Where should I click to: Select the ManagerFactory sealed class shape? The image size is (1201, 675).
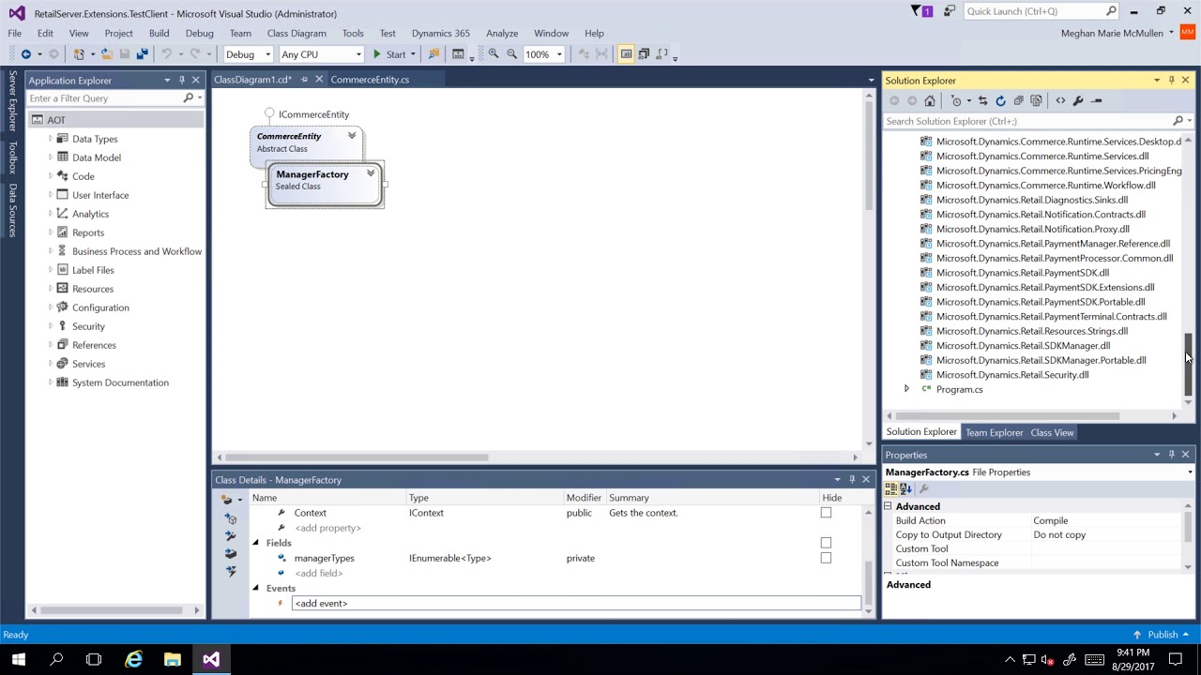click(325, 185)
